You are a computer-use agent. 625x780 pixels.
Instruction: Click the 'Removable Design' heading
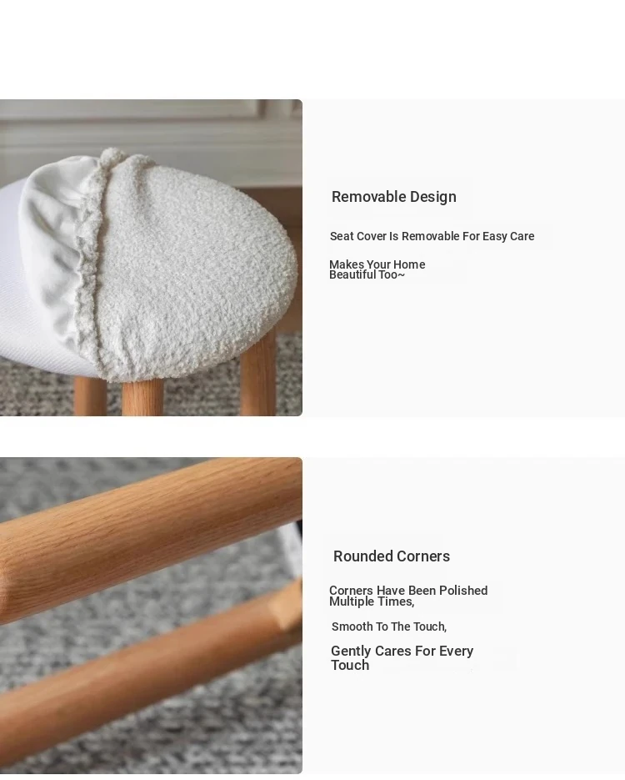point(394,197)
